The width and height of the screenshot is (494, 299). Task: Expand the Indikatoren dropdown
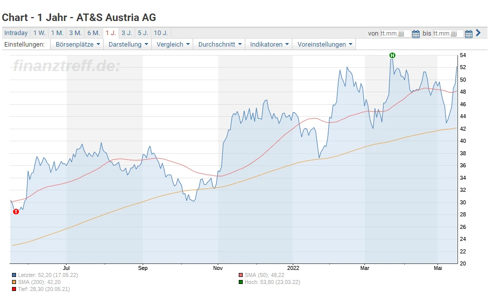(269, 44)
